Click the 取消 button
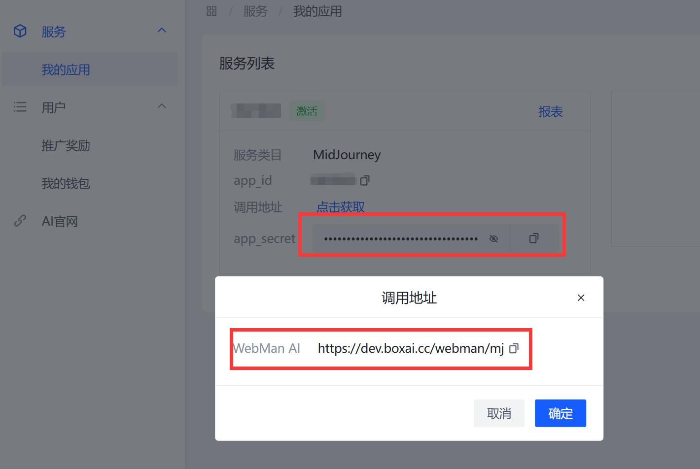The image size is (700, 469). pos(499,413)
